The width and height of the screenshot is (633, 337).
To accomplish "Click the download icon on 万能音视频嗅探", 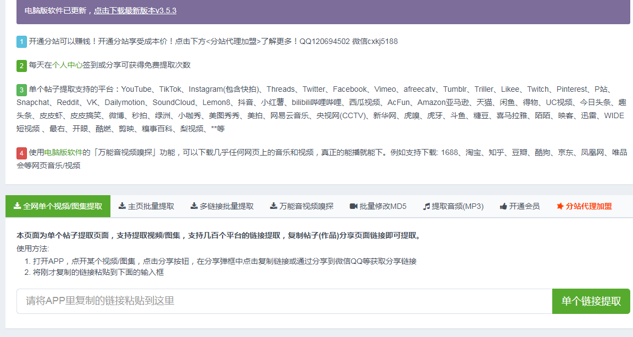I will [x=273, y=206].
